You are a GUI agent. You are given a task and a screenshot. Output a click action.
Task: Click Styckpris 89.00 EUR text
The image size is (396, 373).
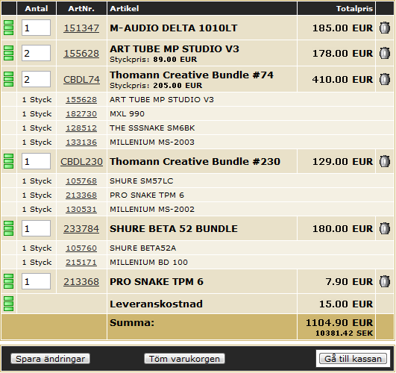[154, 60]
